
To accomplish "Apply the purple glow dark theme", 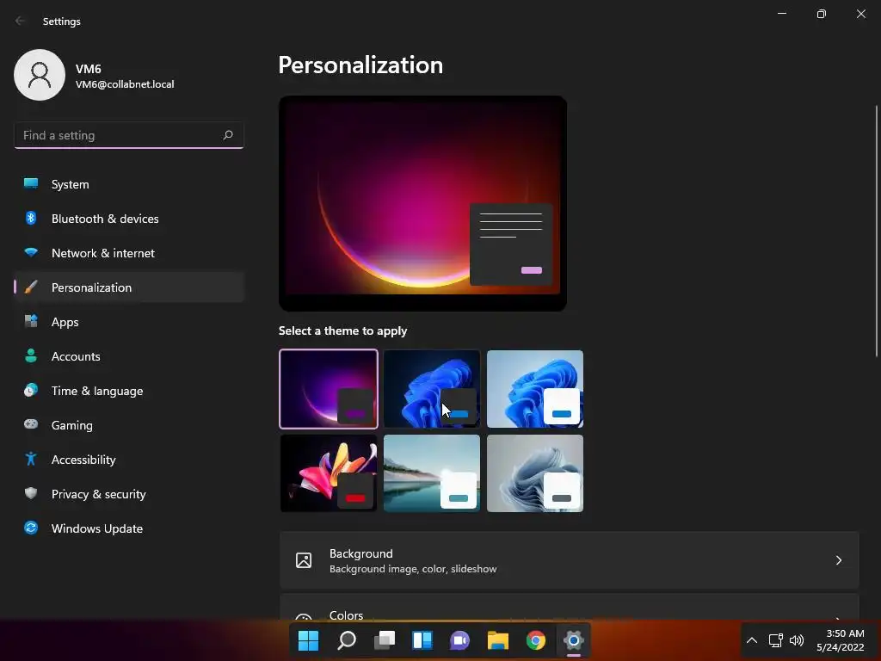I will 329,389.
